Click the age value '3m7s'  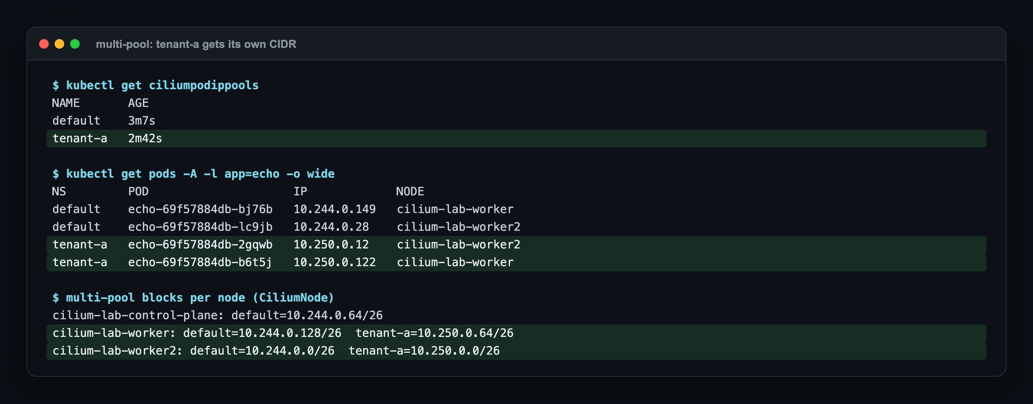[x=142, y=121]
